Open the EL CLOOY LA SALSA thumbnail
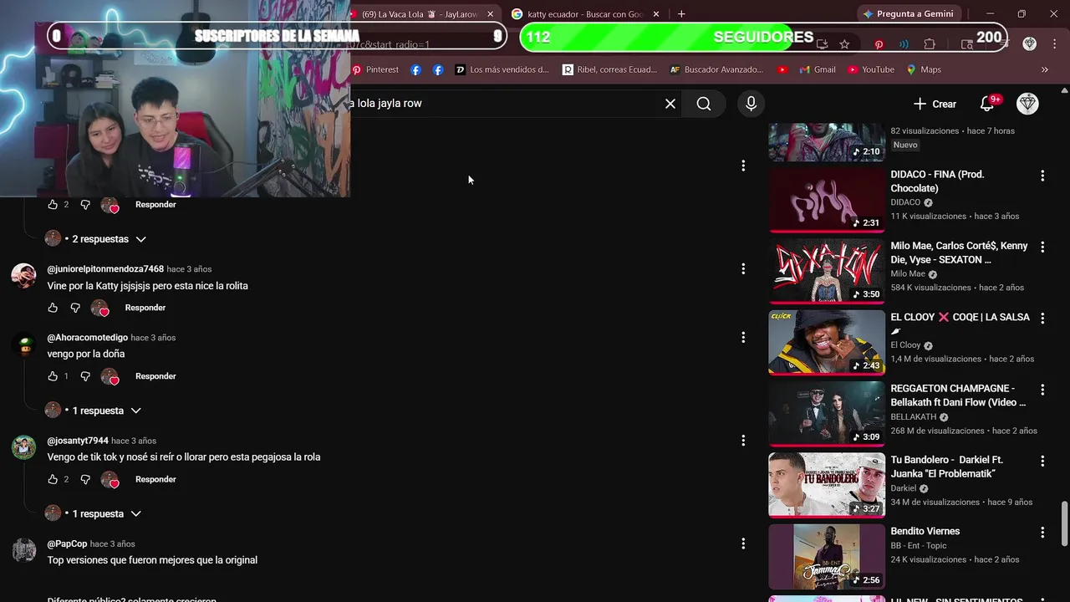This screenshot has height=602, width=1070. (827, 343)
